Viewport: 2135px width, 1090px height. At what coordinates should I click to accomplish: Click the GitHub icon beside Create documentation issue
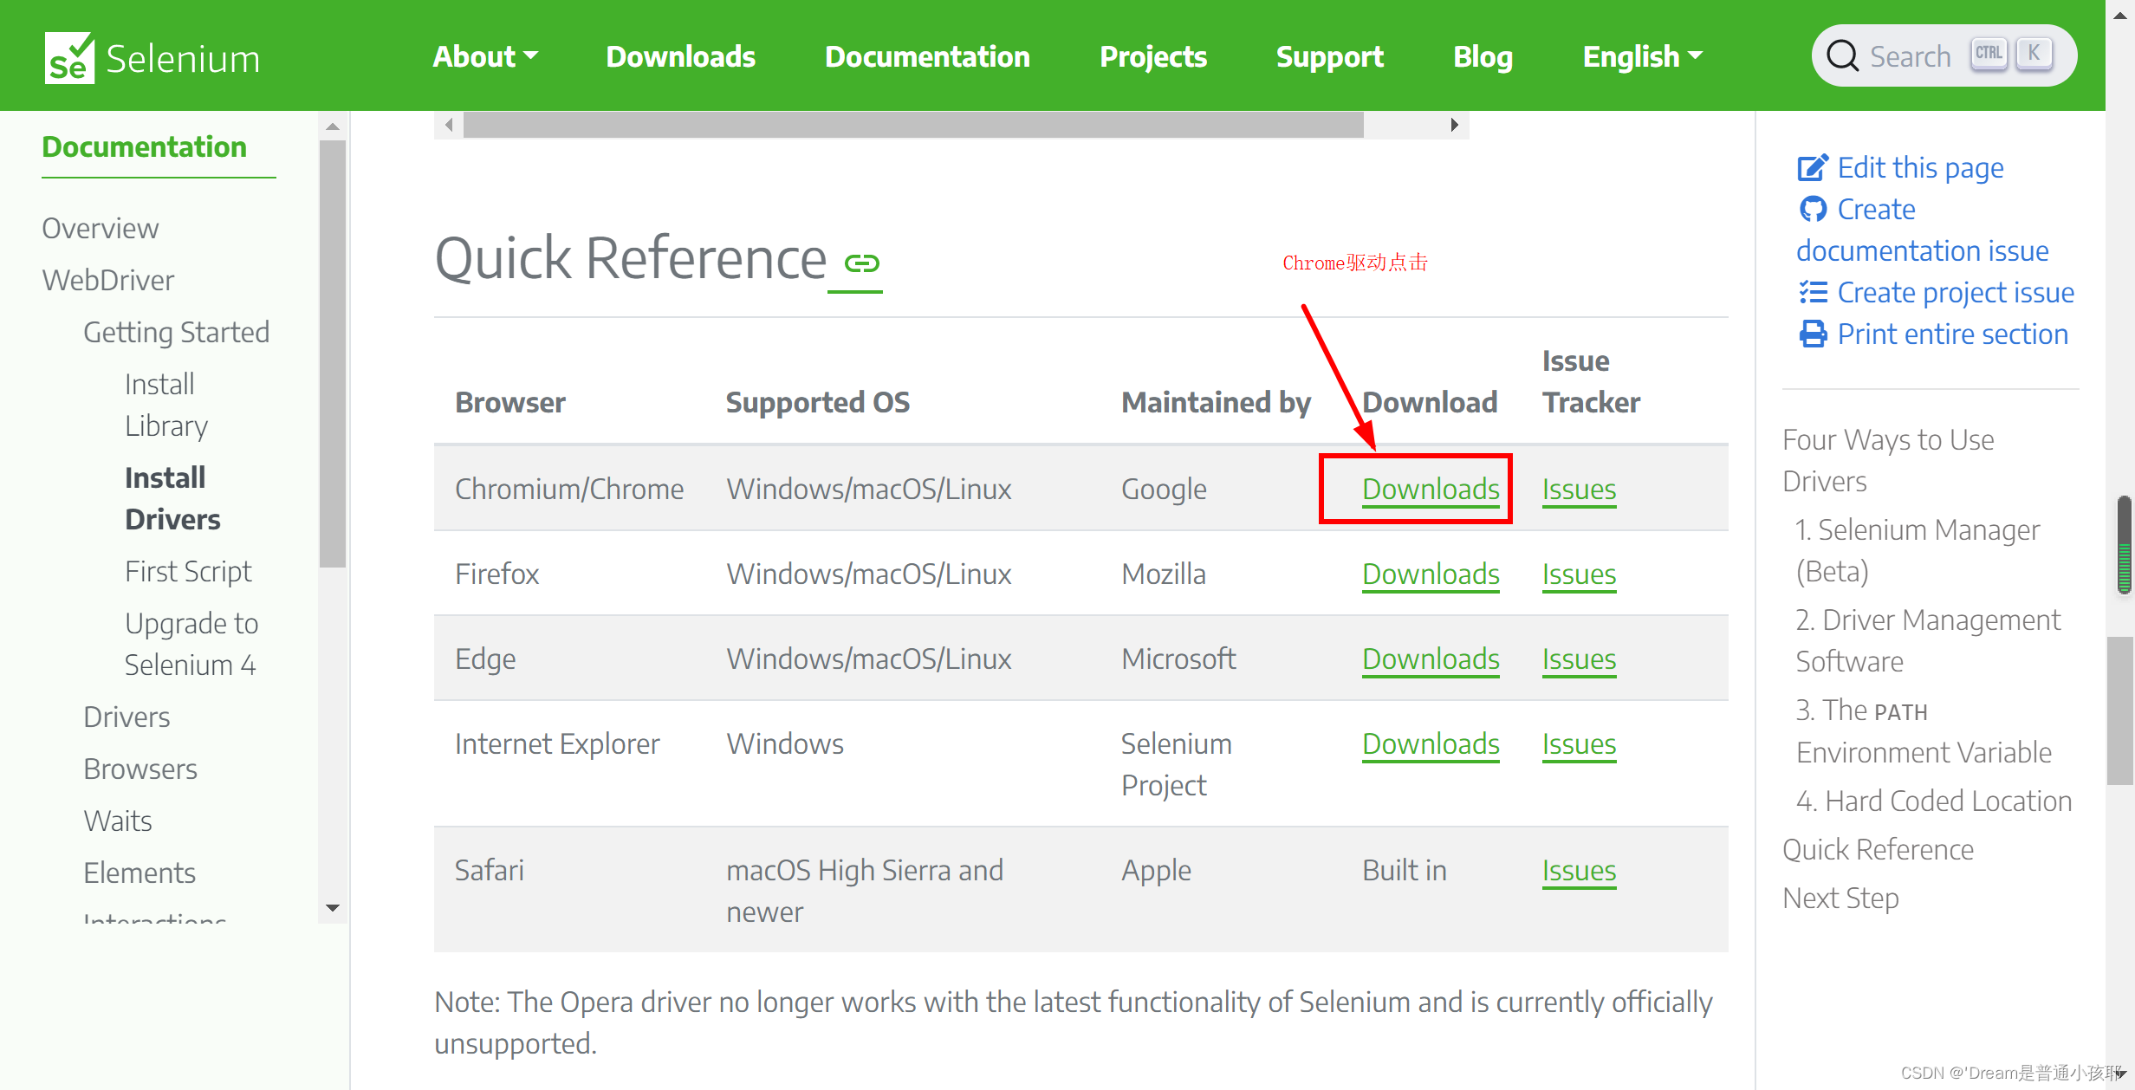tap(1813, 209)
